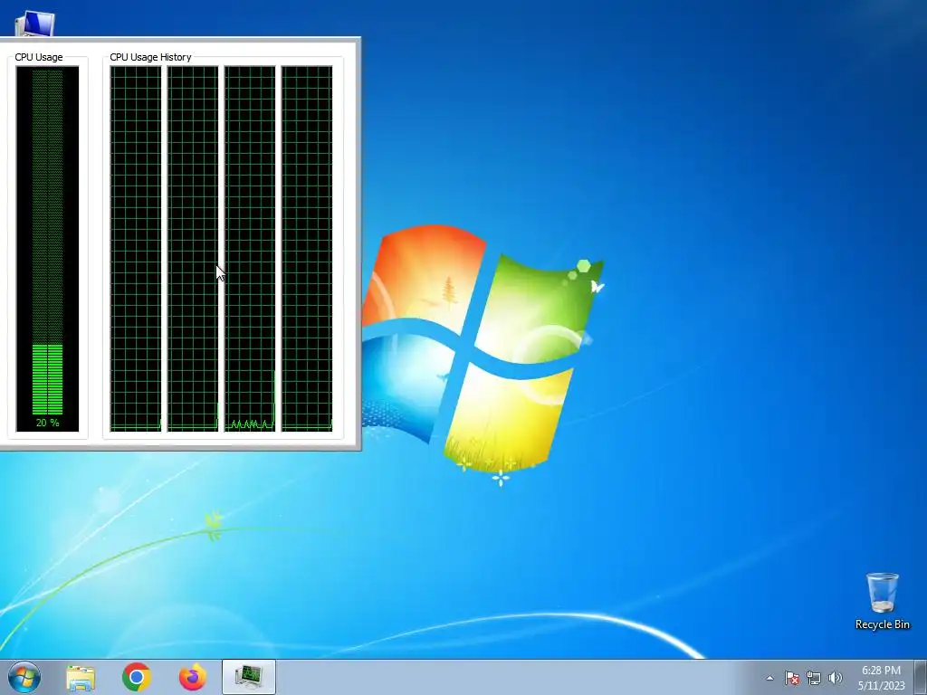Image resolution: width=927 pixels, height=695 pixels.
Task: Click the network status tray icon
Action: point(814,678)
